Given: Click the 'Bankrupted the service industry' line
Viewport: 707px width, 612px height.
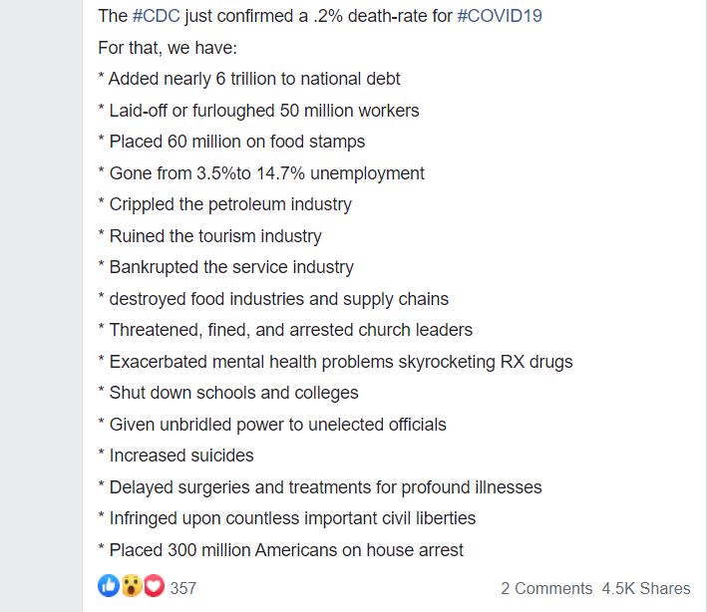Looking at the screenshot, I should coord(225,267).
